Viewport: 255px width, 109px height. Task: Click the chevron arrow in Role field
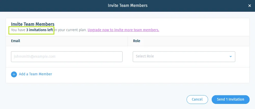(230, 56)
